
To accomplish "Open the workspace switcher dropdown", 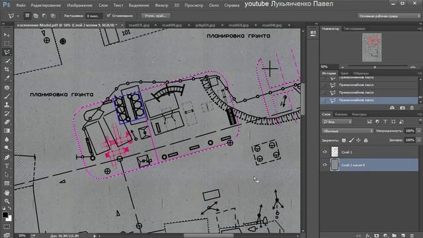I will point(389,16).
